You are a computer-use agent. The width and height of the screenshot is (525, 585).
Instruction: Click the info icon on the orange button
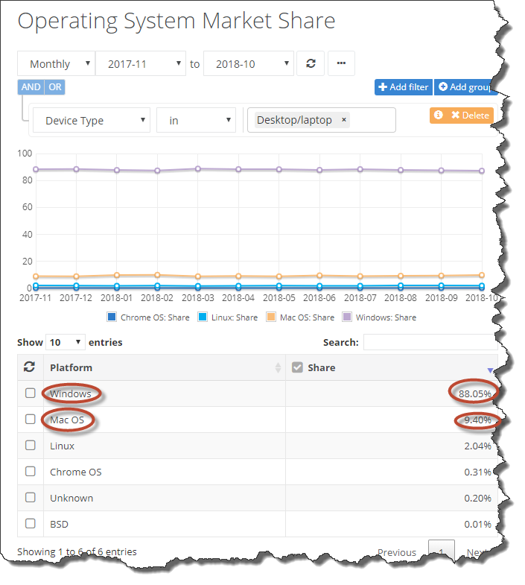pos(439,115)
